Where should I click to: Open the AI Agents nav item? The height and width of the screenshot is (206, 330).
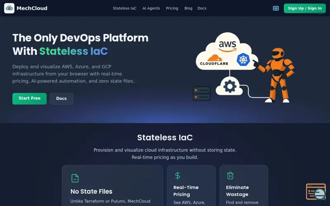pos(151,8)
